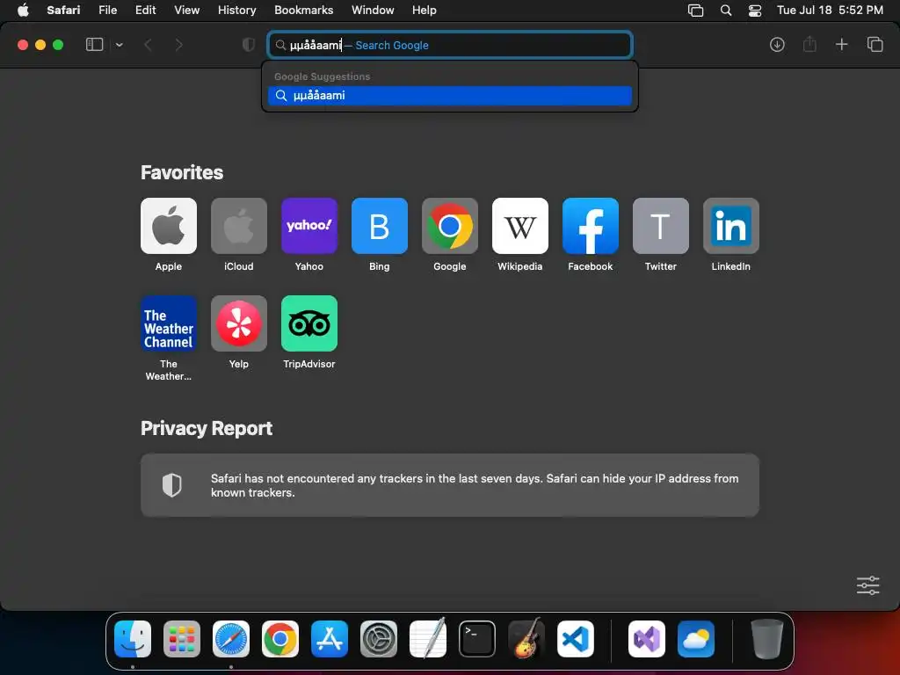Launch Finder from the Dock
The width and height of the screenshot is (900, 675).
click(x=133, y=639)
